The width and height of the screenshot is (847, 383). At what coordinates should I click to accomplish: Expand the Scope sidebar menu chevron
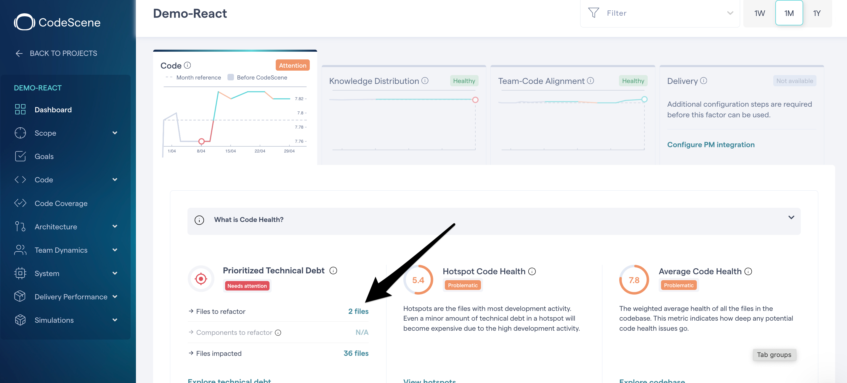coord(115,133)
